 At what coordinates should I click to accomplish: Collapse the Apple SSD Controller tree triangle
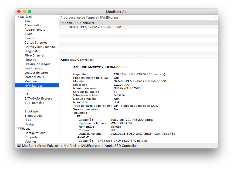[63, 23]
